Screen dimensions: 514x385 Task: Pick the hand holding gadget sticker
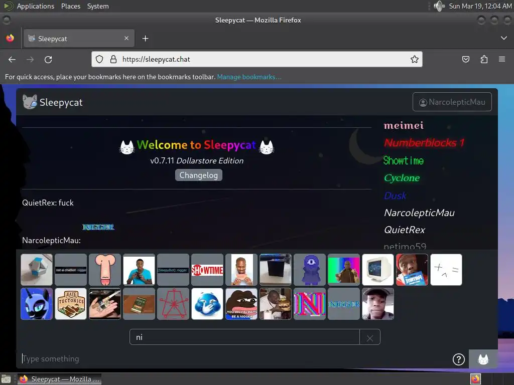point(105,304)
